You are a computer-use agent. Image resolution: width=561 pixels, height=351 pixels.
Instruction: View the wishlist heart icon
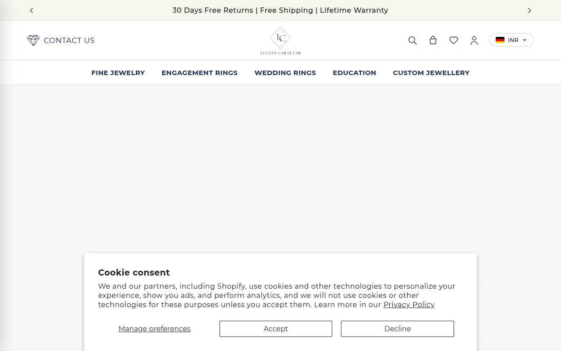(x=454, y=40)
